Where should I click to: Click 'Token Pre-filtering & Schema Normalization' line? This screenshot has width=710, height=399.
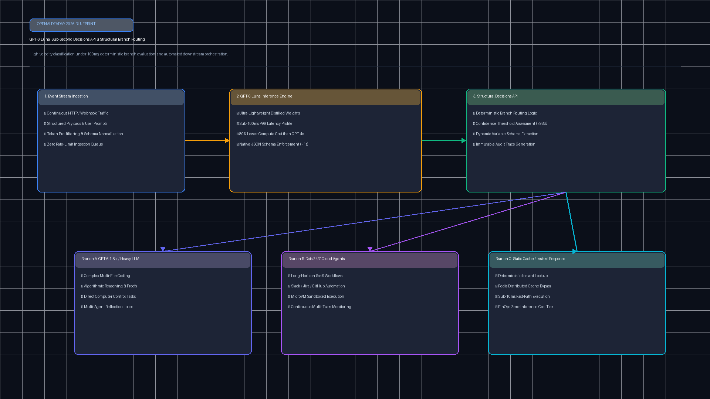tap(84, 134)
